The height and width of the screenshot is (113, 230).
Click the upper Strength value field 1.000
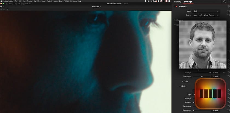(x=215, y=73)
